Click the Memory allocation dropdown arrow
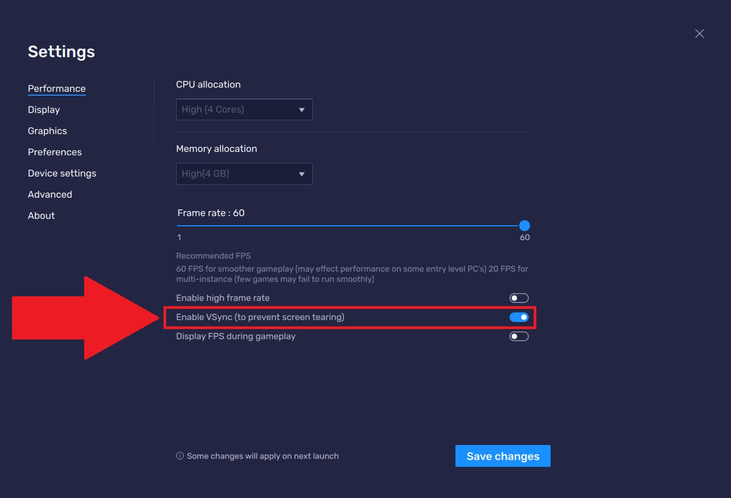 [x=301, y=174]
